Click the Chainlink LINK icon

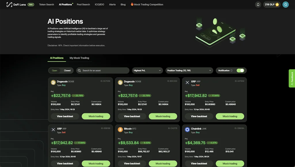pos(187,130)
